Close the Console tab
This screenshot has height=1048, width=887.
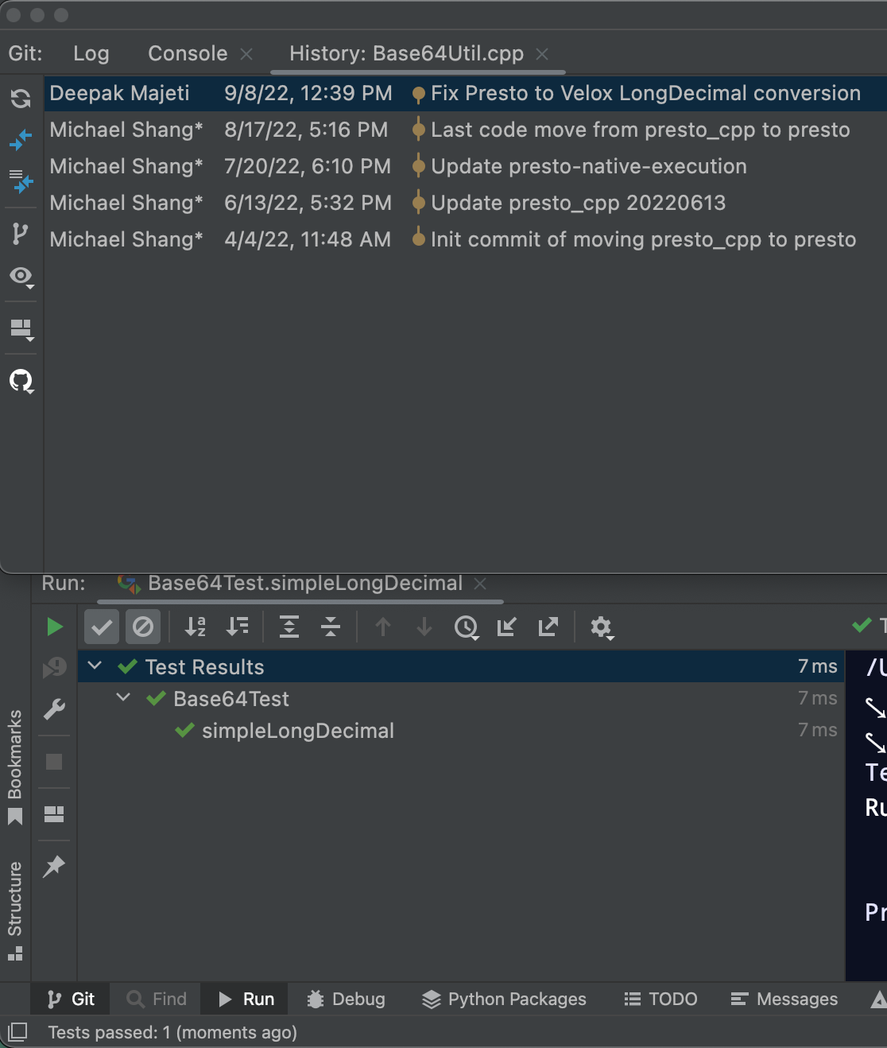(x=246, y=54)
